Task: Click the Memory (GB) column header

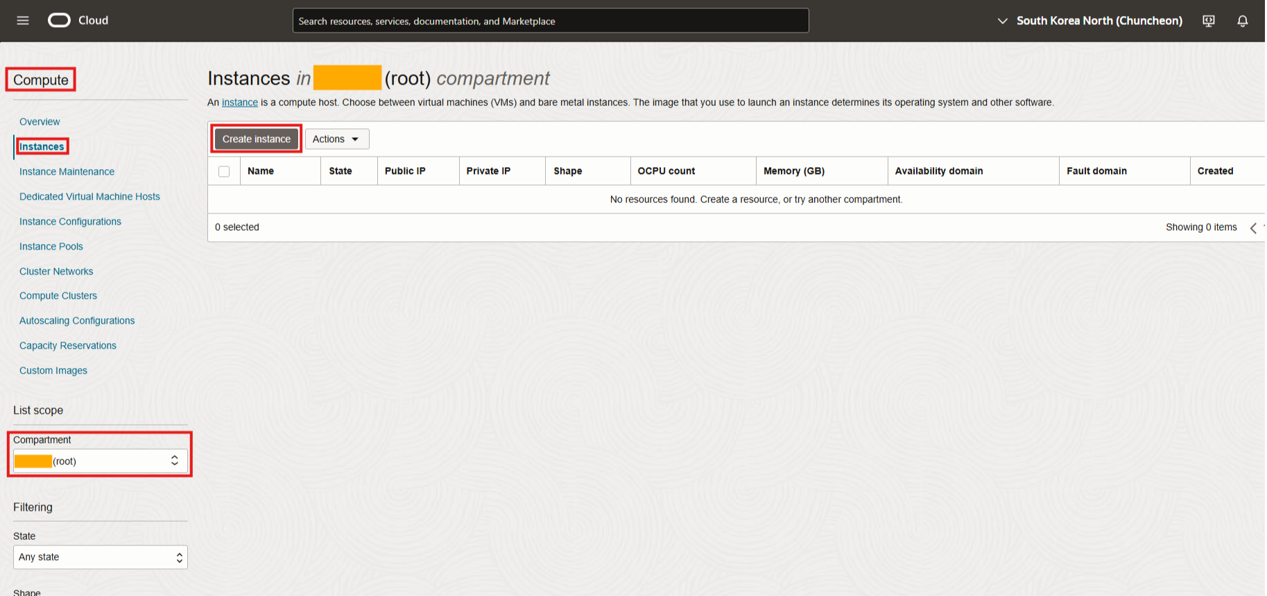Action: tap(794, 171)
